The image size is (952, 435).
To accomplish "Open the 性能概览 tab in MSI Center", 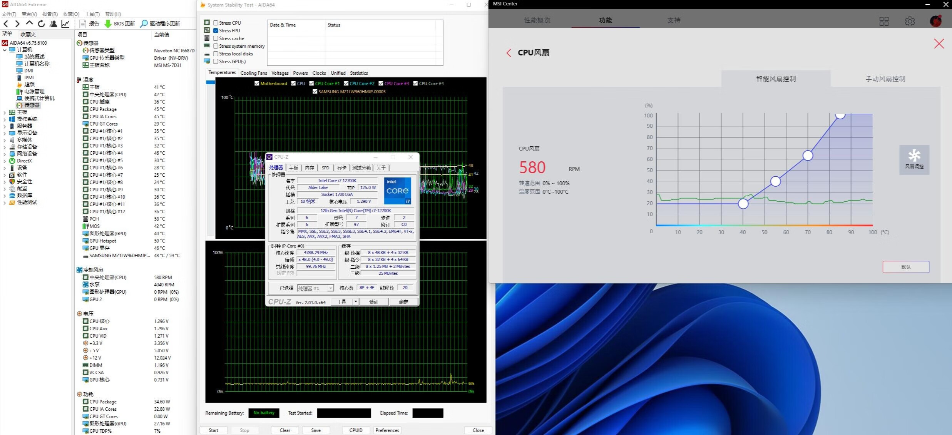I will 537,20.
